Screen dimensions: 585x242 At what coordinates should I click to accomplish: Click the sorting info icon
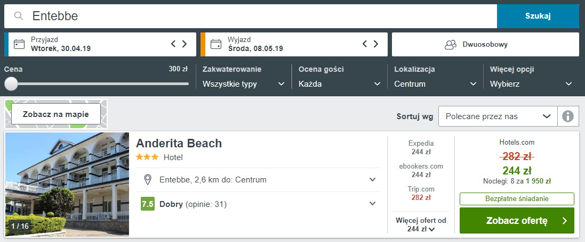tap(568, 116)
